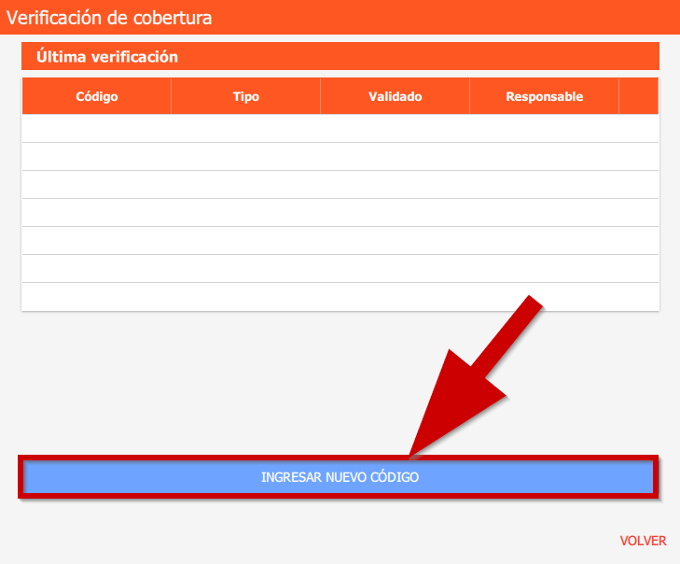Sort by the Código column header
Viewport: 680px width, 564px height.
[97, 96]
